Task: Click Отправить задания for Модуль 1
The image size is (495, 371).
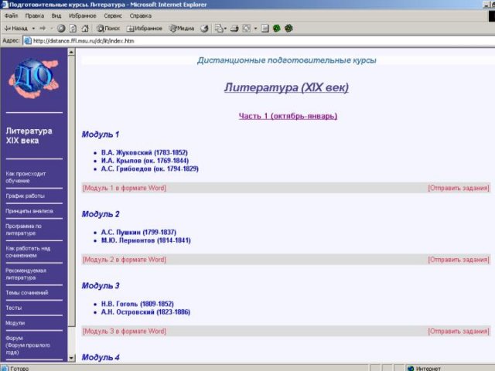Action: click(x=459, y=188)
